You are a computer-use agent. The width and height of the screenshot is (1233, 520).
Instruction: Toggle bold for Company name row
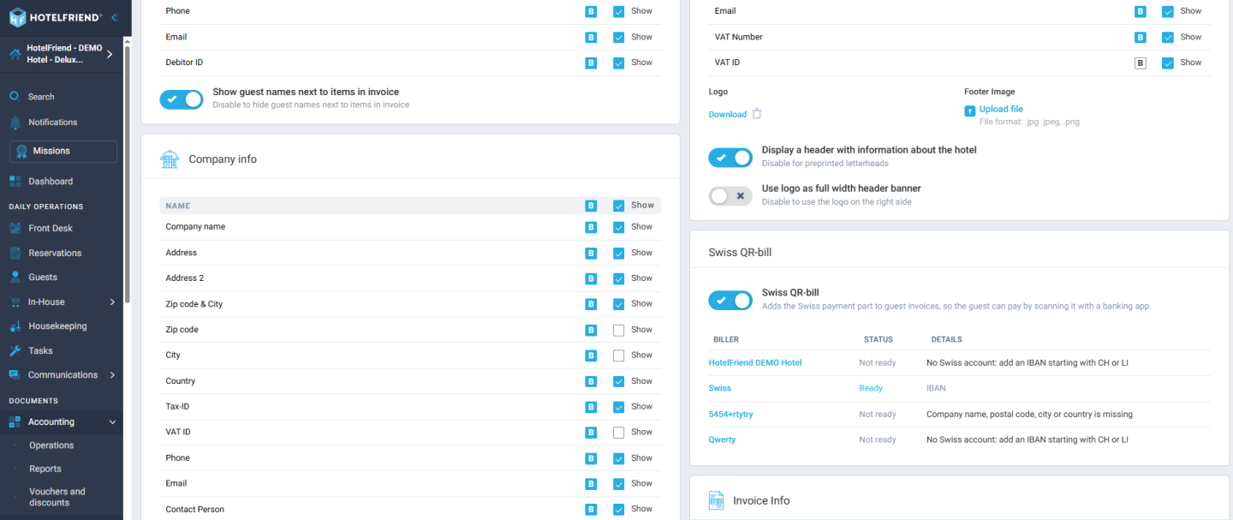coord(591,227)
